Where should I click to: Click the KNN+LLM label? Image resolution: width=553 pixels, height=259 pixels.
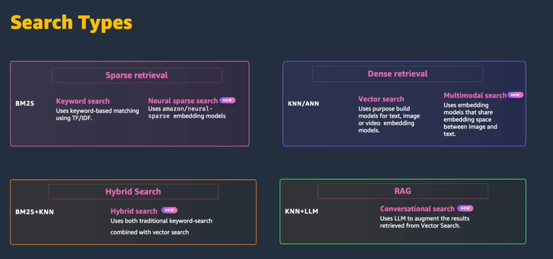pos(302,211)
